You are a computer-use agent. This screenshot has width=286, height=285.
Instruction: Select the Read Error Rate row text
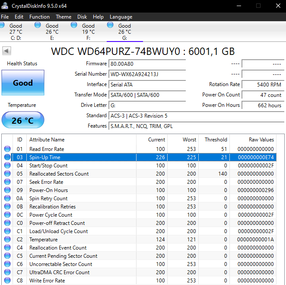(47, 149)
